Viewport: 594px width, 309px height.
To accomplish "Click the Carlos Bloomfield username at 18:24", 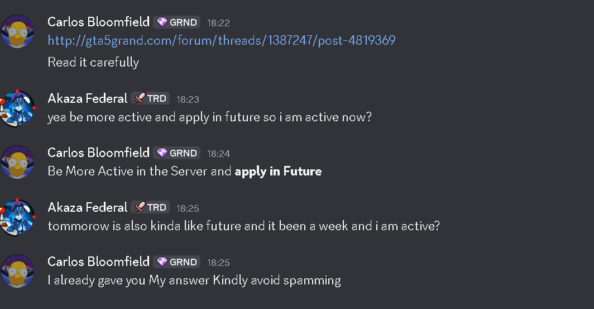I will [98, 153].
